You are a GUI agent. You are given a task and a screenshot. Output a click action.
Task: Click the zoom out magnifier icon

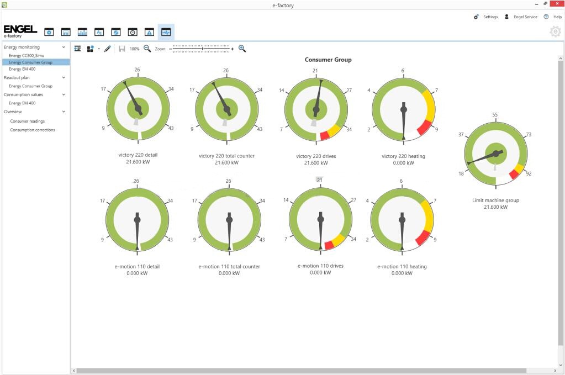click(147, 49)
